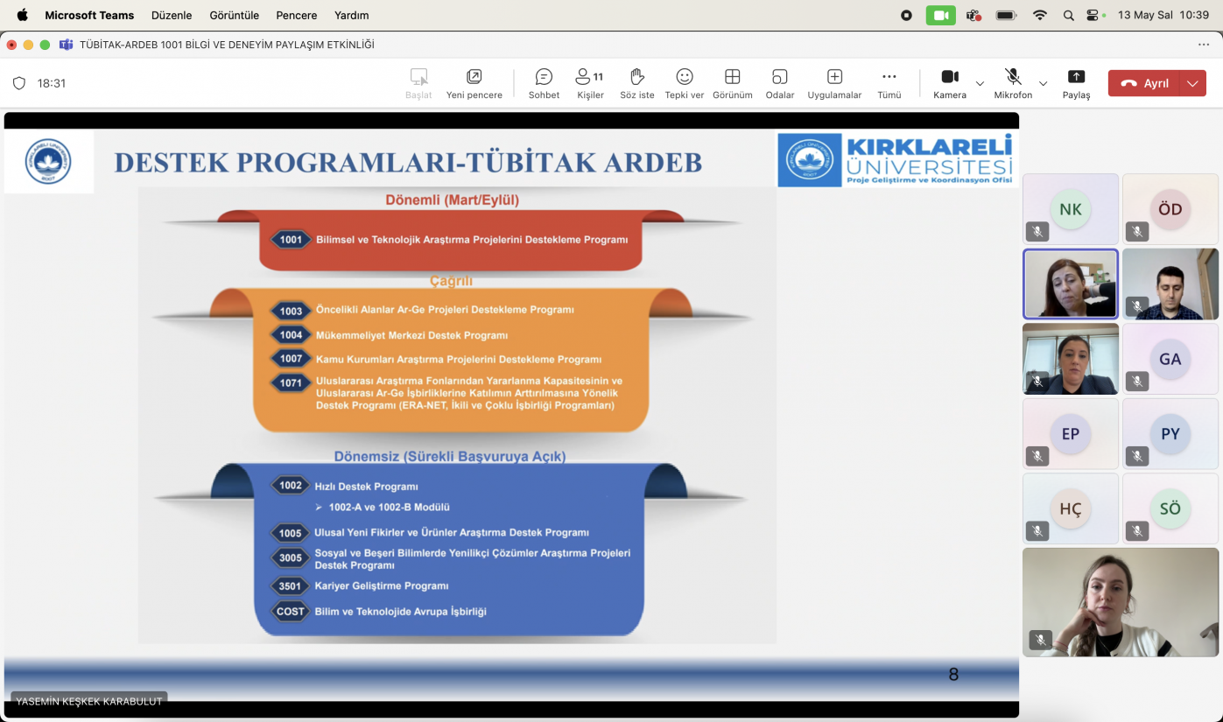Click the muted mic icon on GA tile
The width and height of the screenshot is (1223, 722).
(x=1137, y=382)
